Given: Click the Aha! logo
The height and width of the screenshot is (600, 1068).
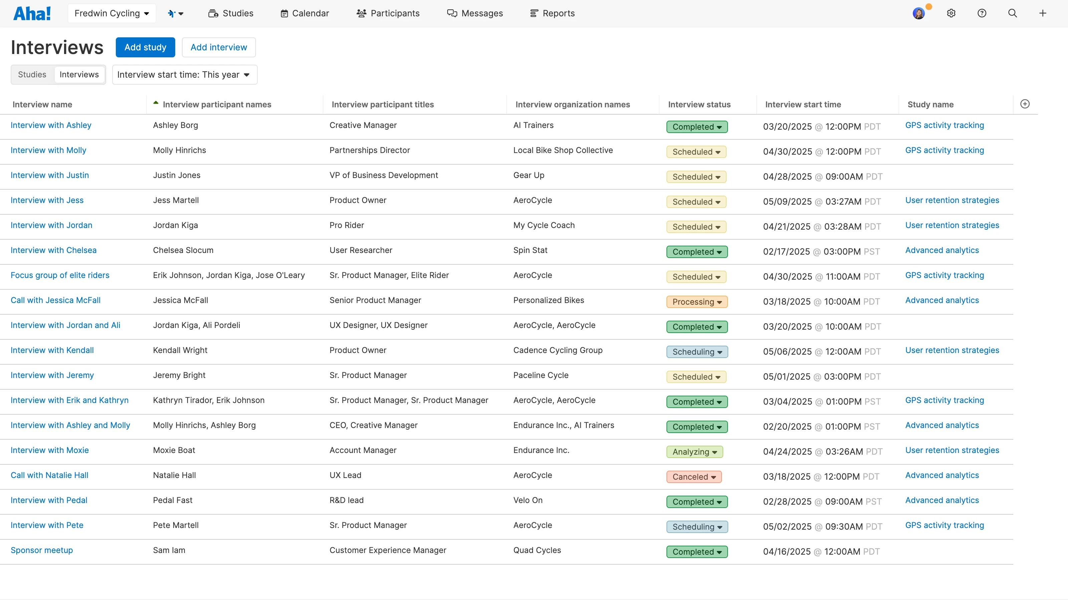Looking at the screenshot, I should 32,13.
